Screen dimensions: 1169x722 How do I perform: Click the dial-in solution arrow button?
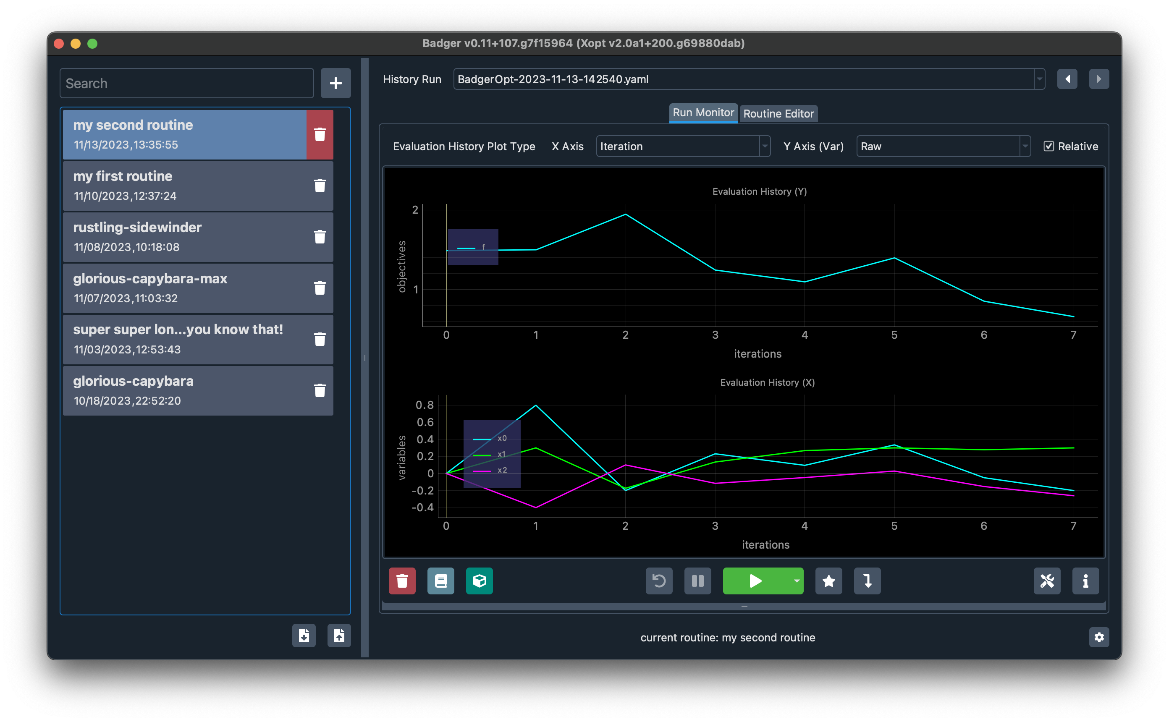[867, 581]
